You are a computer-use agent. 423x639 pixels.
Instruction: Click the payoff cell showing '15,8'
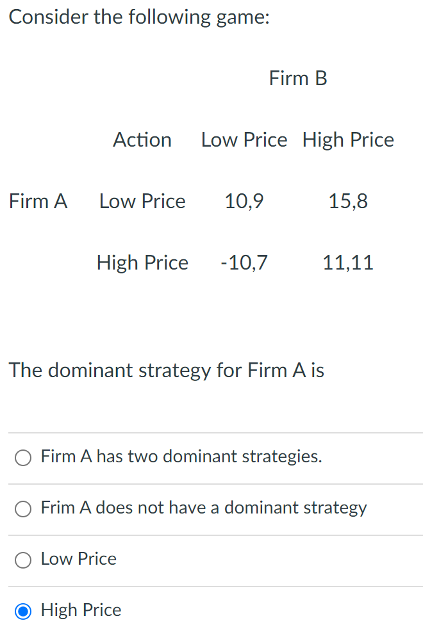348,201
